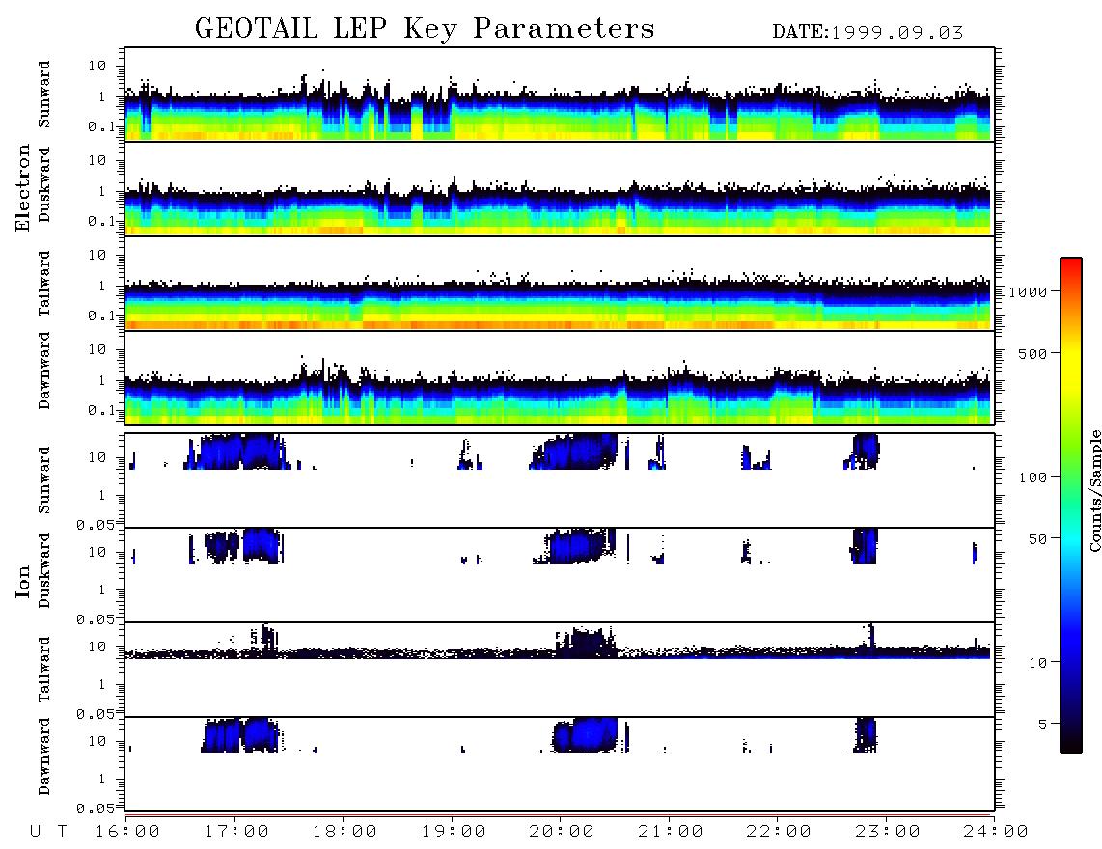Click the 100 color scale value
This screenshot has height=849, width=1102.
[x=1033, y=478]
